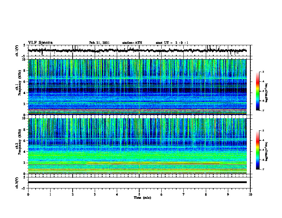The width and height of the screenshot is (282, 218).
Task: Click the flat ch.3 waveform bar
Action: 137,182
